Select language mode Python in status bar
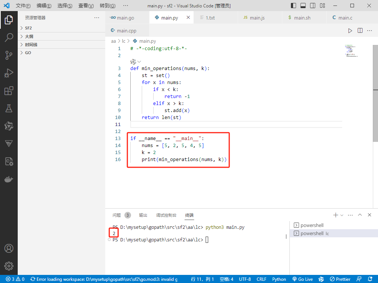The width and height of the screenshot is (378, 283). tap(279, 279)
